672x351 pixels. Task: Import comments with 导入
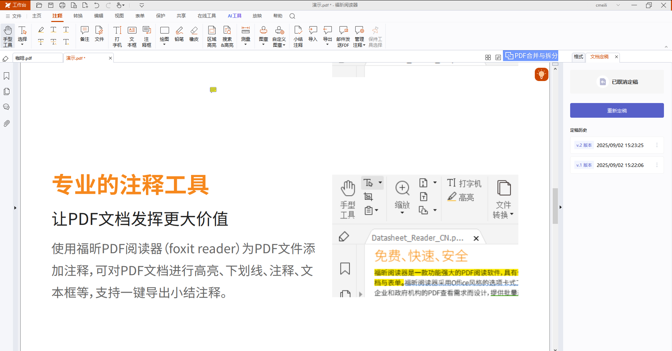(313, 34)
